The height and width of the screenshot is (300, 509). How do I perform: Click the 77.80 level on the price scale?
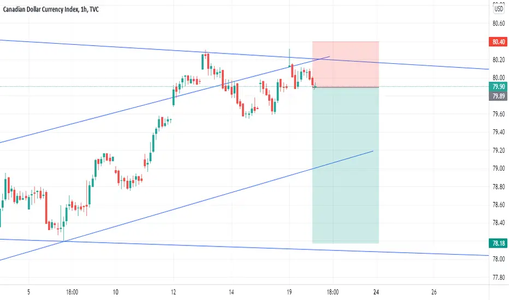tap(499, 277)
